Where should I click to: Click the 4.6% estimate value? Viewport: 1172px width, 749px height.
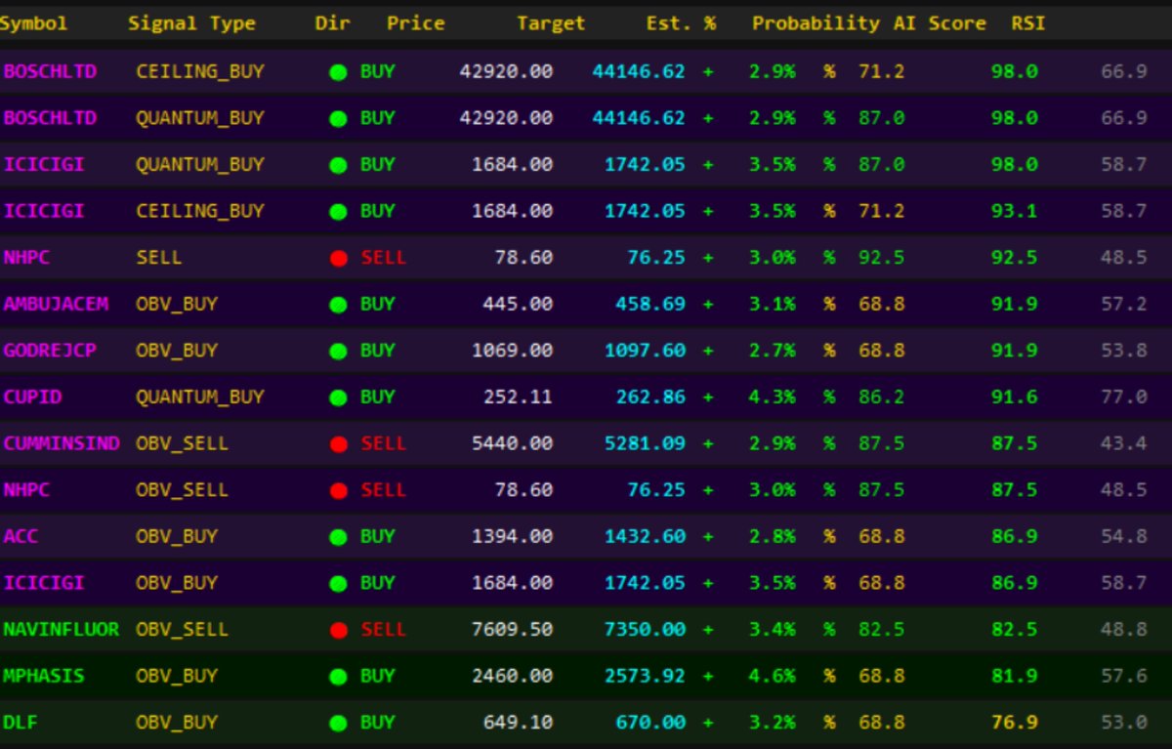click(772, 676)
